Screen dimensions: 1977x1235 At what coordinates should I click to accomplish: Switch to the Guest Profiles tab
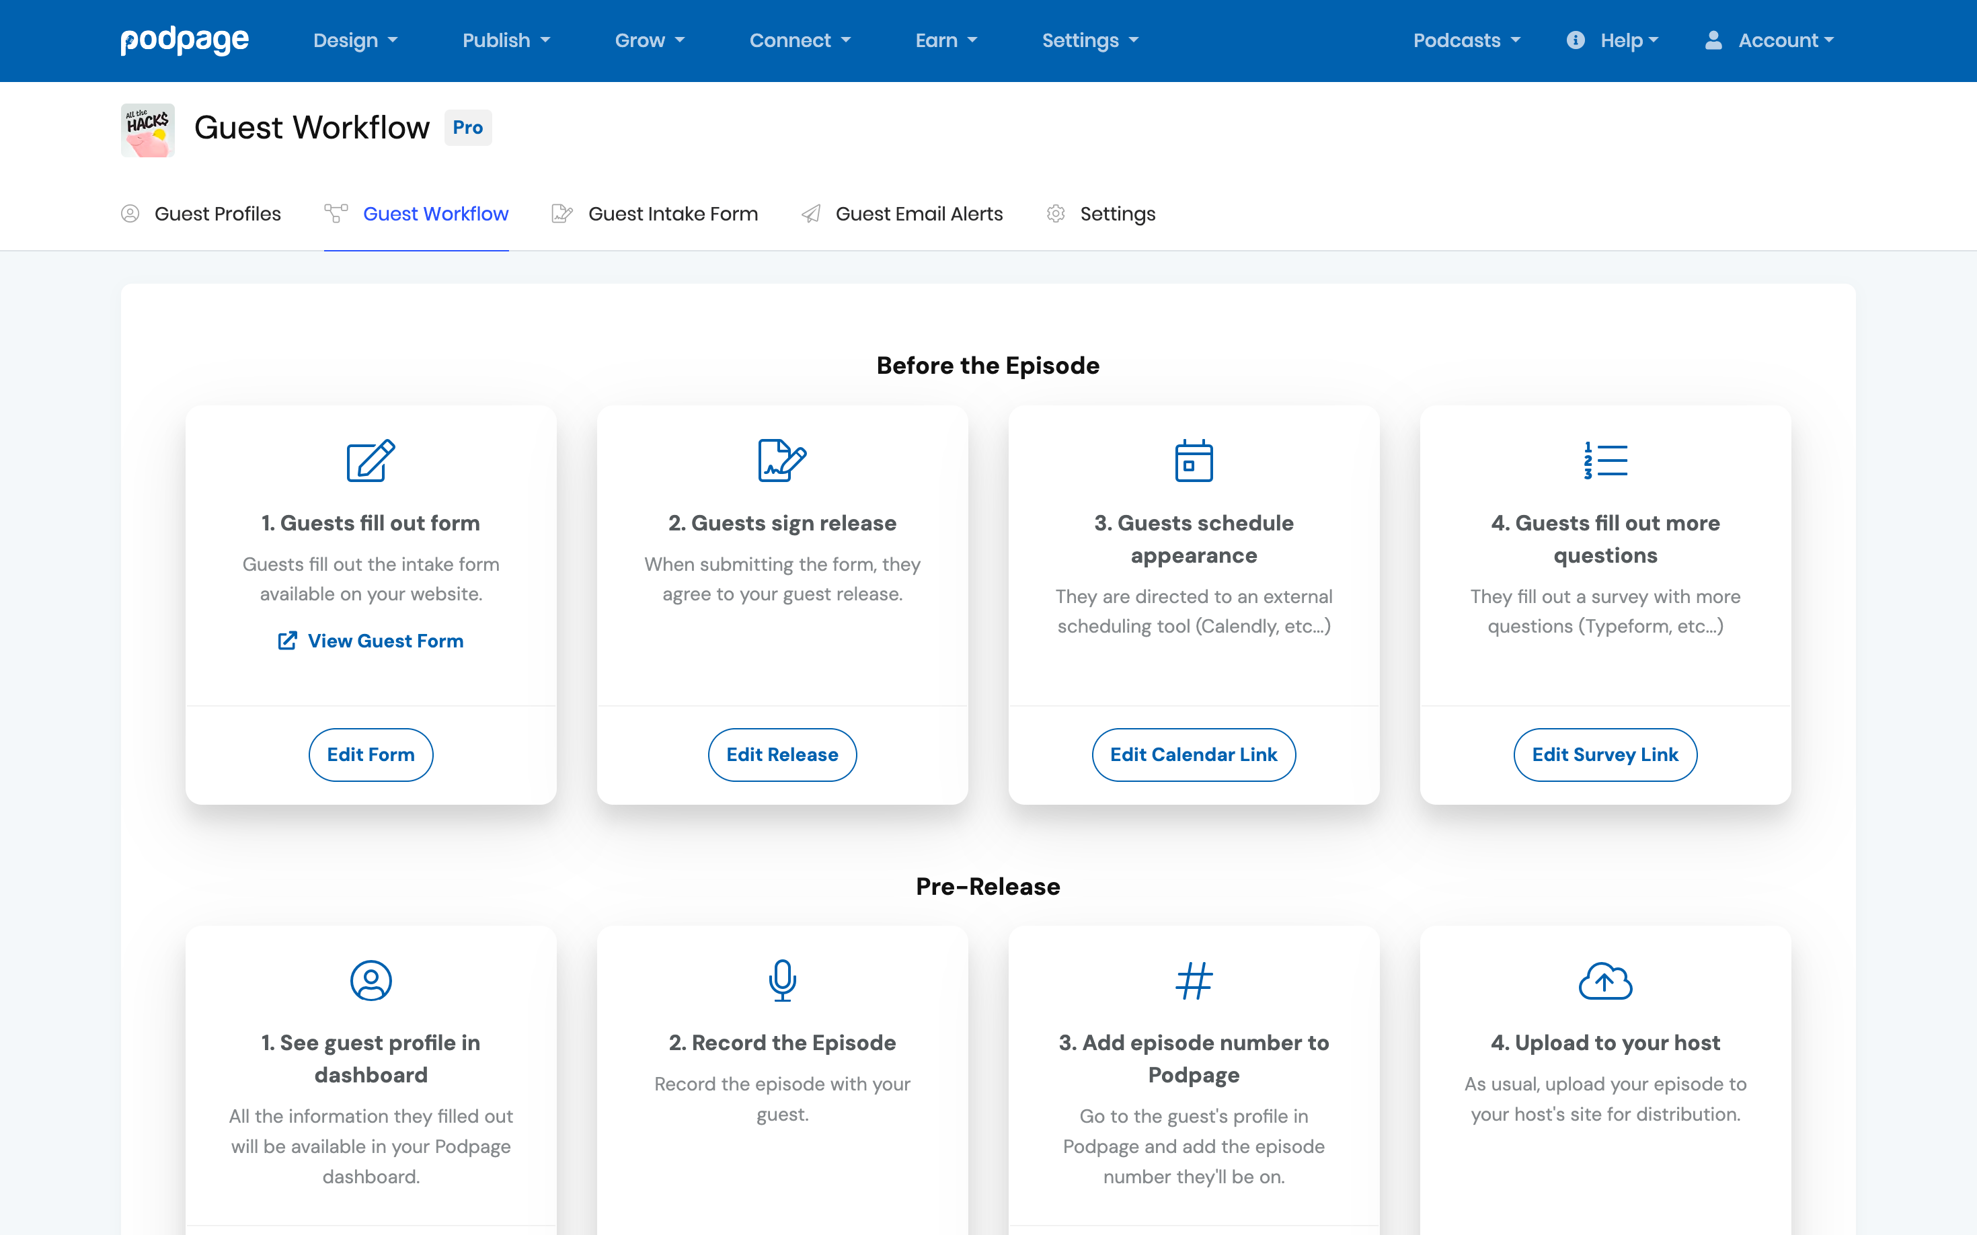click(201, 214)
